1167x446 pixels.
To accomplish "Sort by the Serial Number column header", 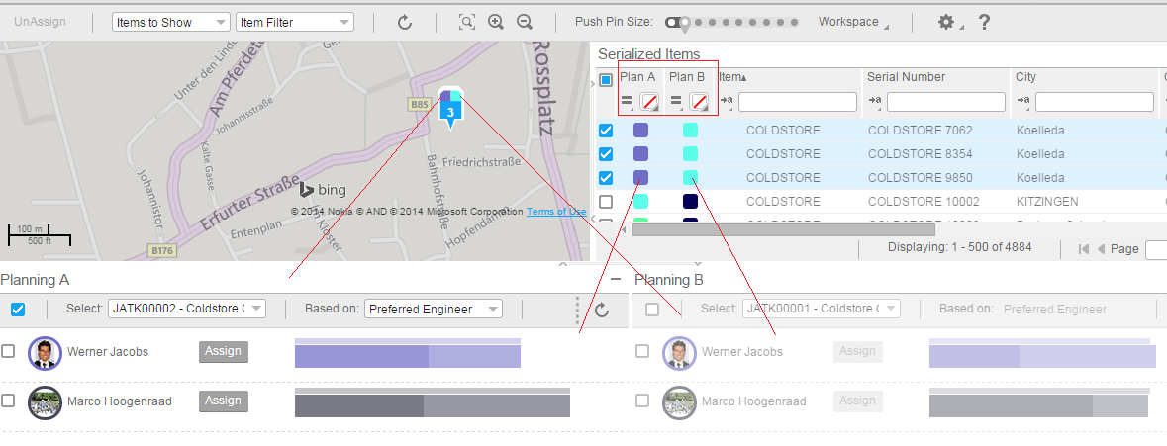I will tap(906, 77).
